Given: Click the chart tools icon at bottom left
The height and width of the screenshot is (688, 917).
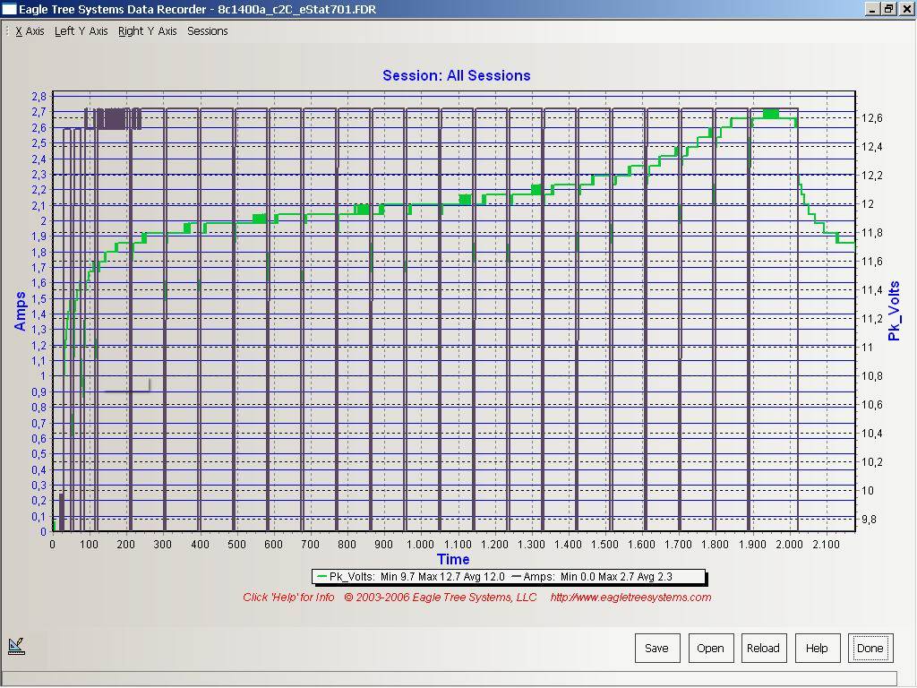Looking at the screenshot, I should pos(16,645).
